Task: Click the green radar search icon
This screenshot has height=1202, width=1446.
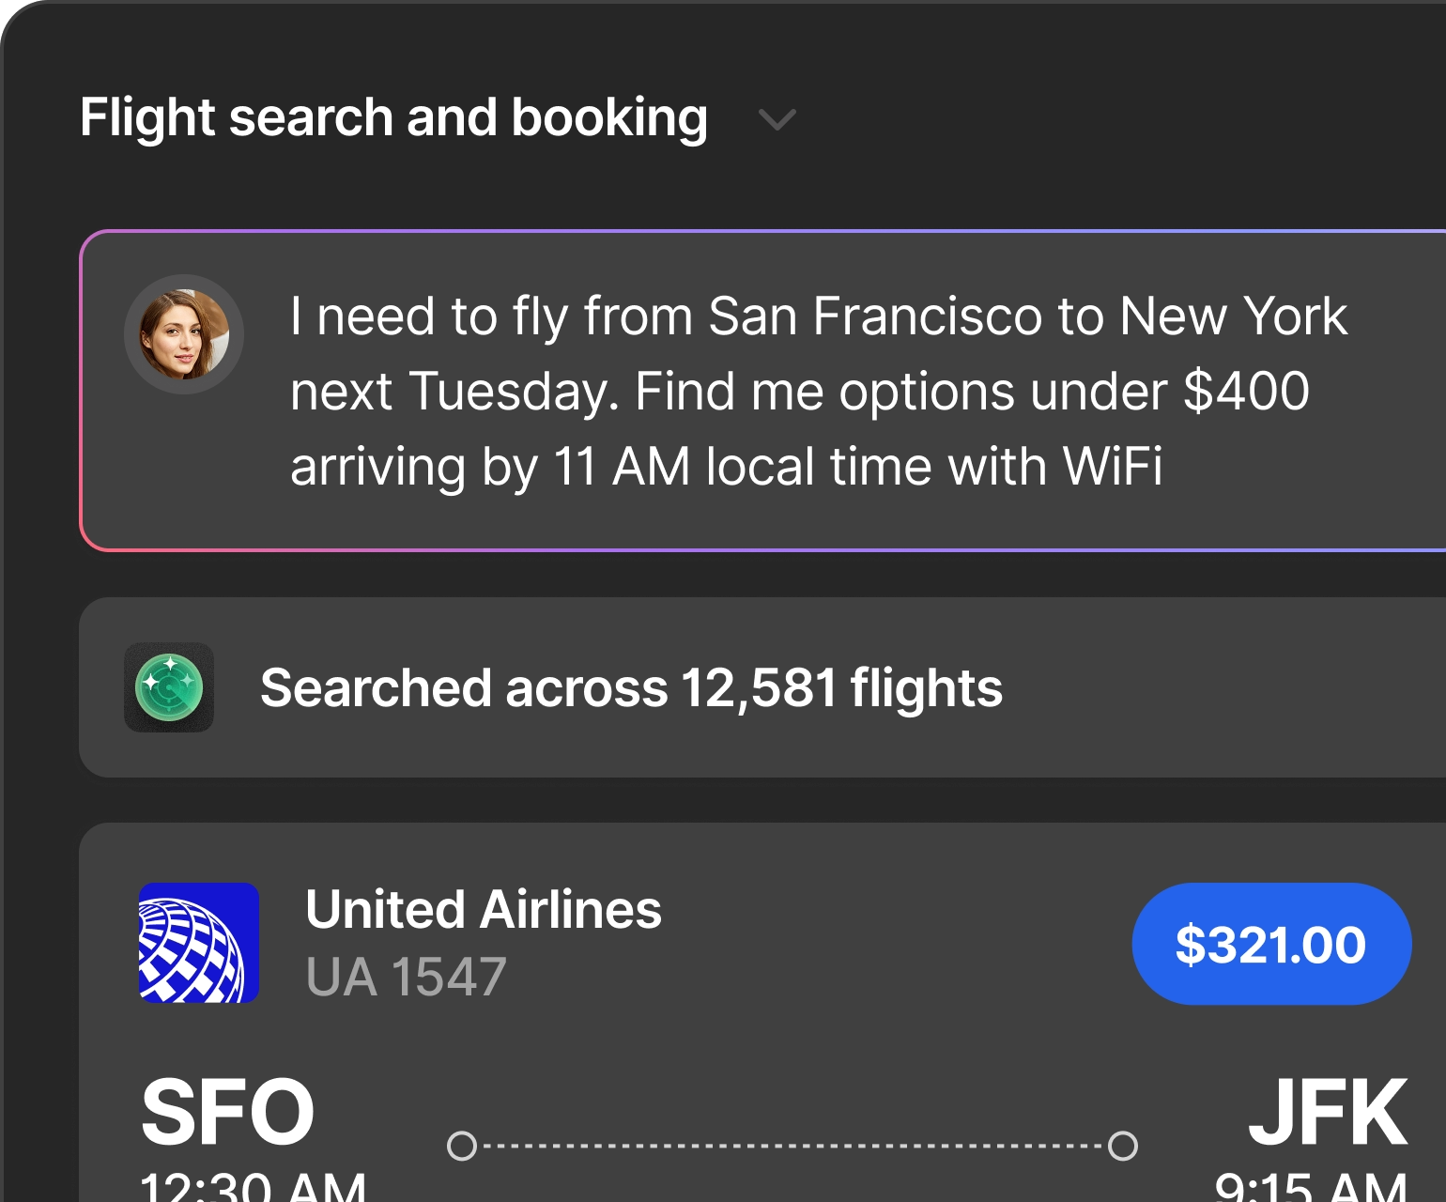Action: click(x=169, y=687)
